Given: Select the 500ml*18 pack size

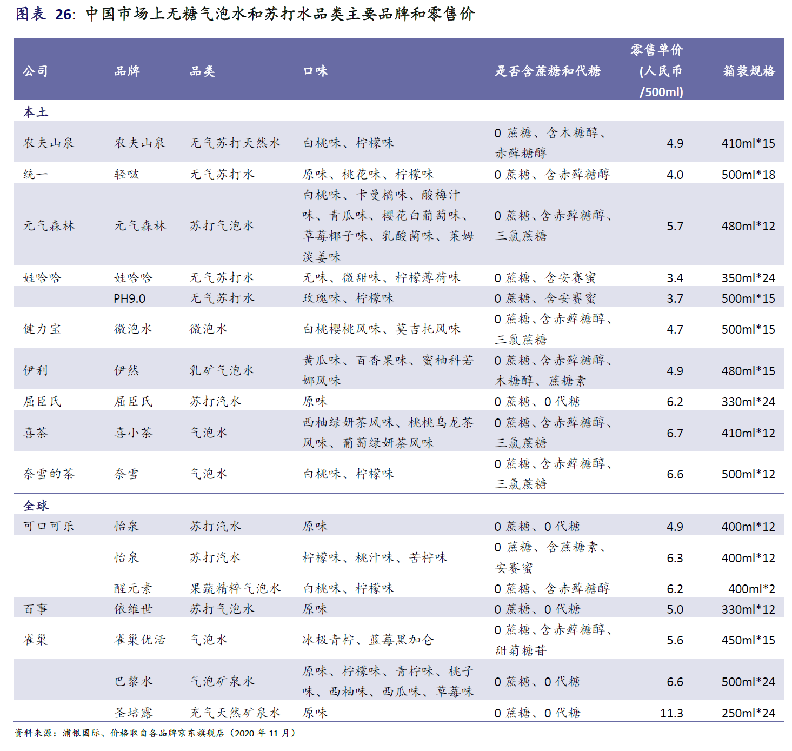Looking at the screenshot, I should (748, 175).
